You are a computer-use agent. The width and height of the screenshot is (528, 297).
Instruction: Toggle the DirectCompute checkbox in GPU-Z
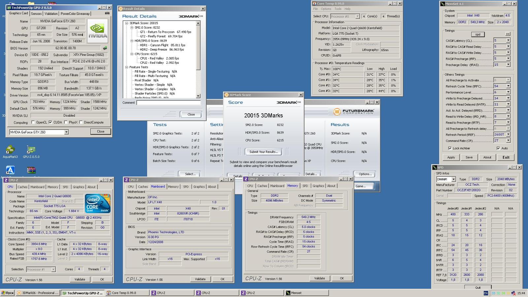pyautogui.click(x=81, y=122)
